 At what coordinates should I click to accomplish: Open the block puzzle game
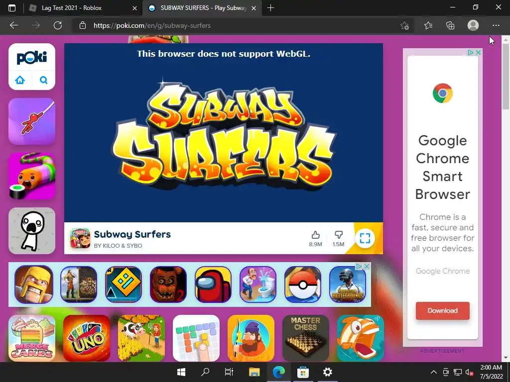(x=196, y=338)
